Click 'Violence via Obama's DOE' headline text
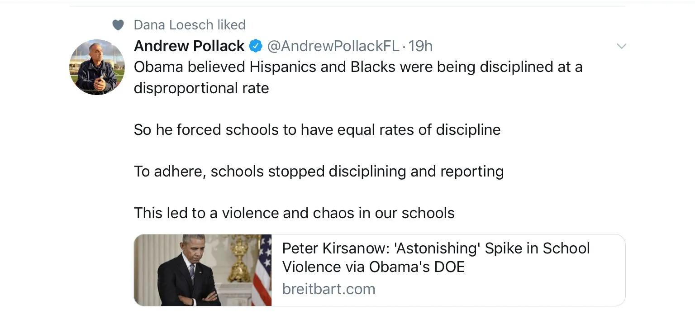The image size is (695, 315). pos(373,267)
